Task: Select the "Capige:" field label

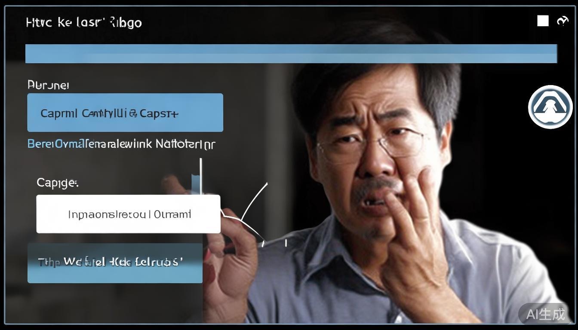Action: pyautogui.click(x=57, y=183)
